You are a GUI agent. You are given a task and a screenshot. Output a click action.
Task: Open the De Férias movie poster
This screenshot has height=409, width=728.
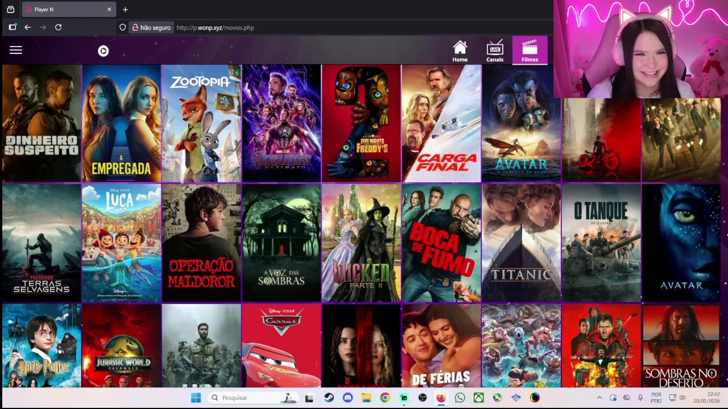(x=441, y=345)
